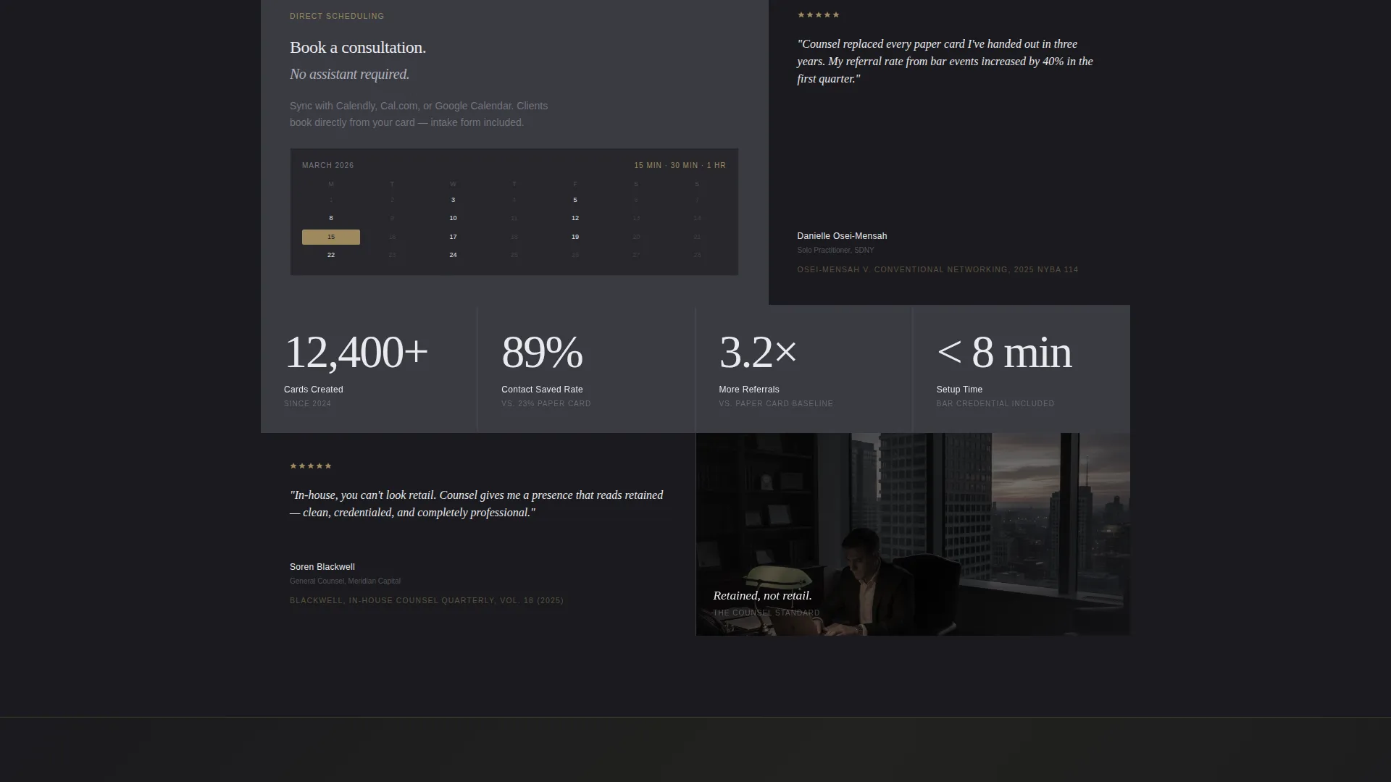Click the 'OSEI-MENSAH V. CONVENTIONAL NETWORKING' citation
The image size is (1391, 782).
coord(937,270)
